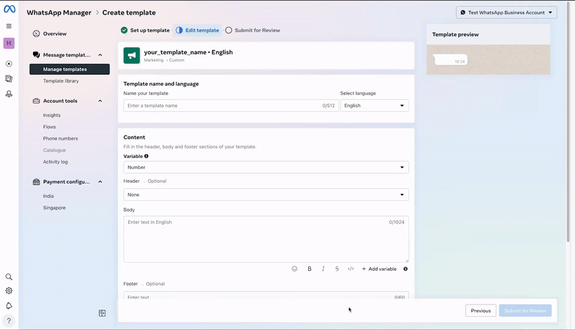Viewport: 575px width, 330px height.
Task: Apply bold formatting to body text
Action: point(310,269)
